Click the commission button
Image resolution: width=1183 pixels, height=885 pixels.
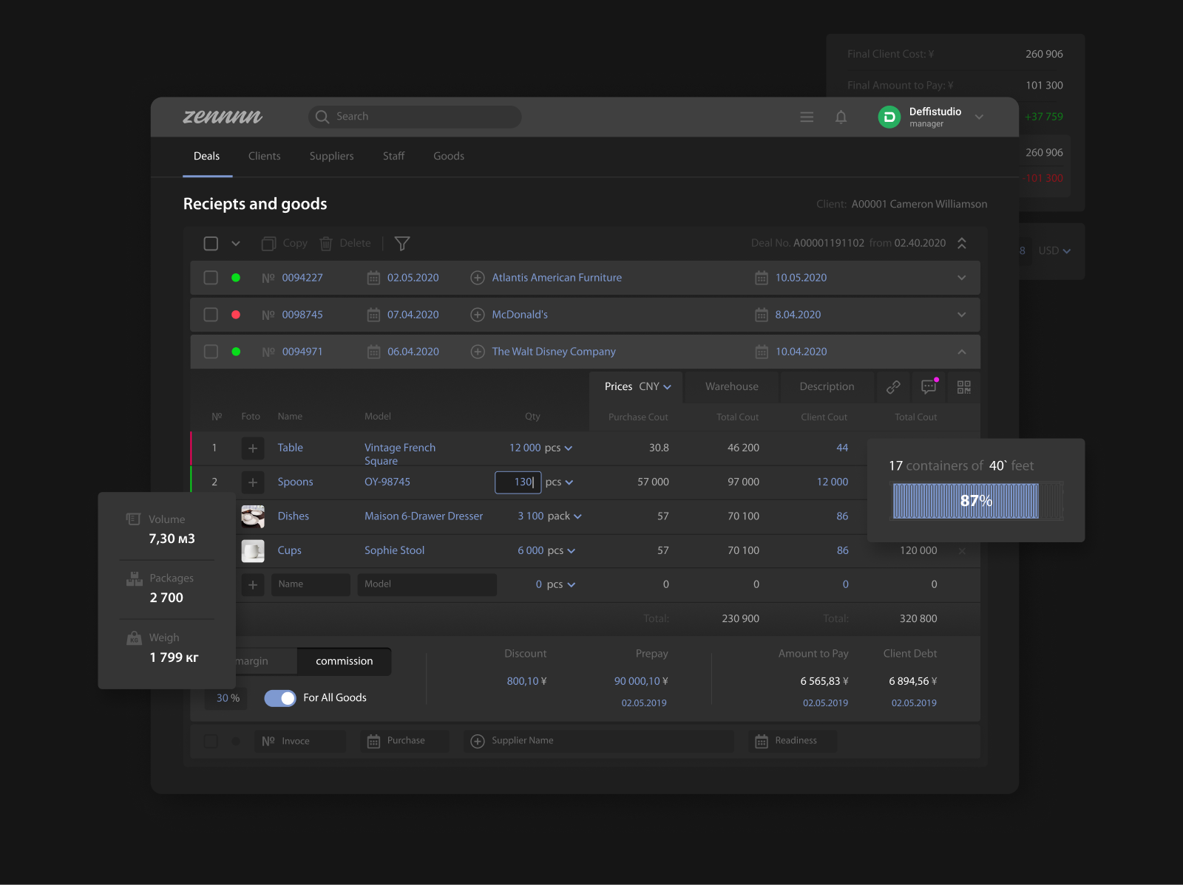pyautogui.click(x=344, y=661)
